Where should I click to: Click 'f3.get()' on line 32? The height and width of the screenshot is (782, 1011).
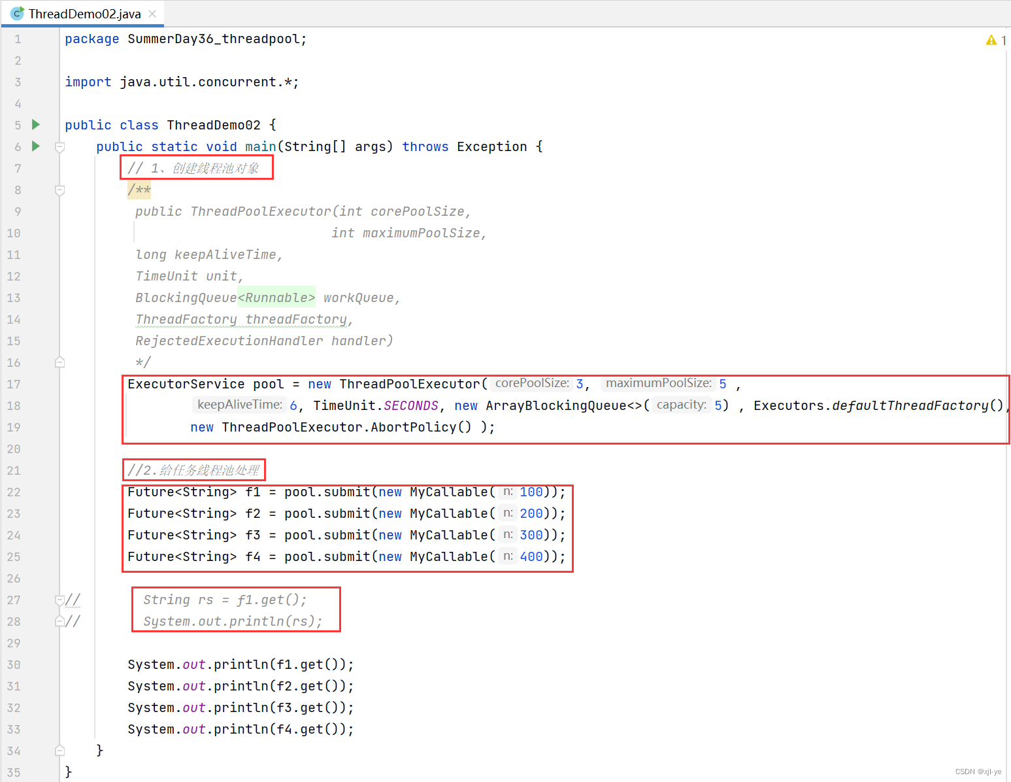pyautogui.click(x=308, y=708)
